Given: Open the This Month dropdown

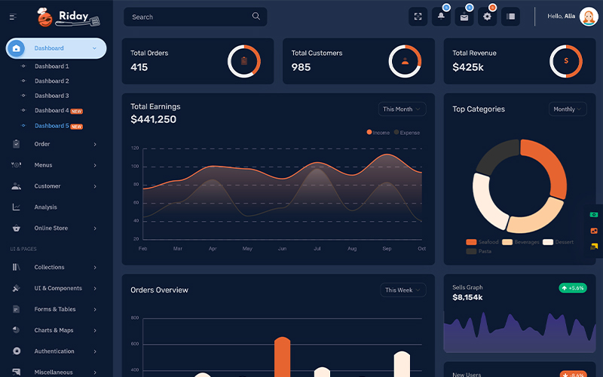Looking at the screenshot, I should 402,109.
